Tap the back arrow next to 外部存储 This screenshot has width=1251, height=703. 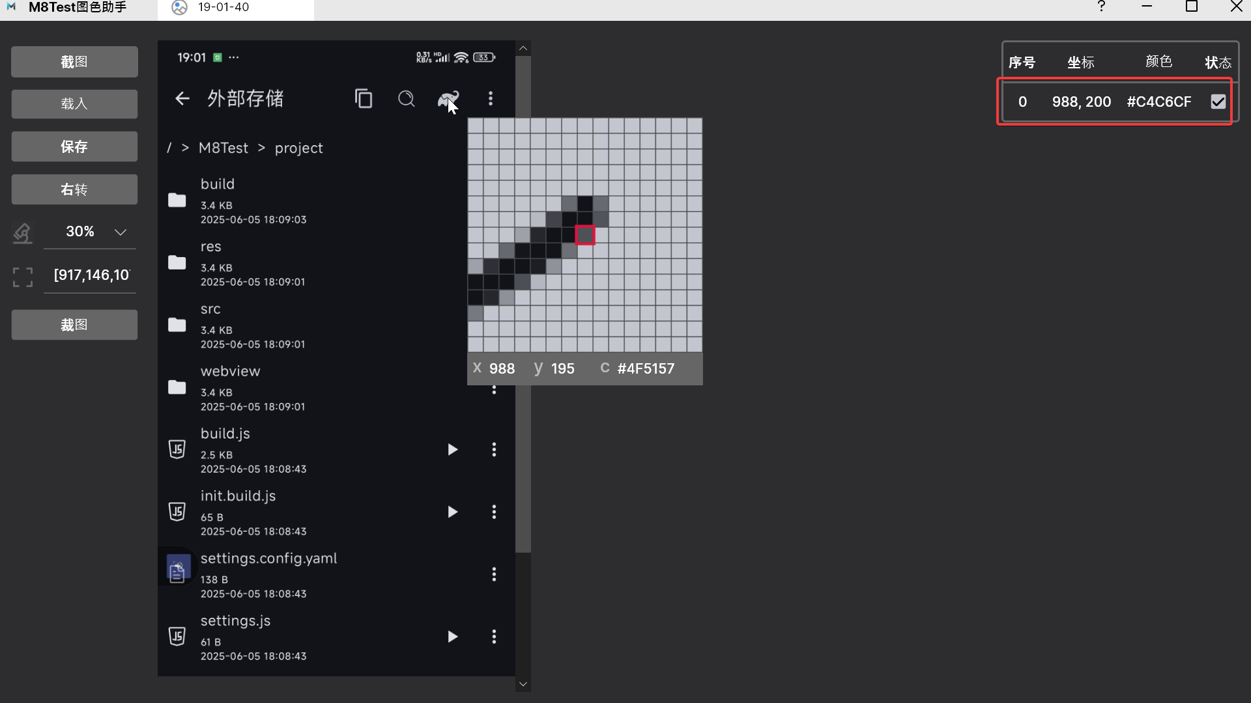182,98
